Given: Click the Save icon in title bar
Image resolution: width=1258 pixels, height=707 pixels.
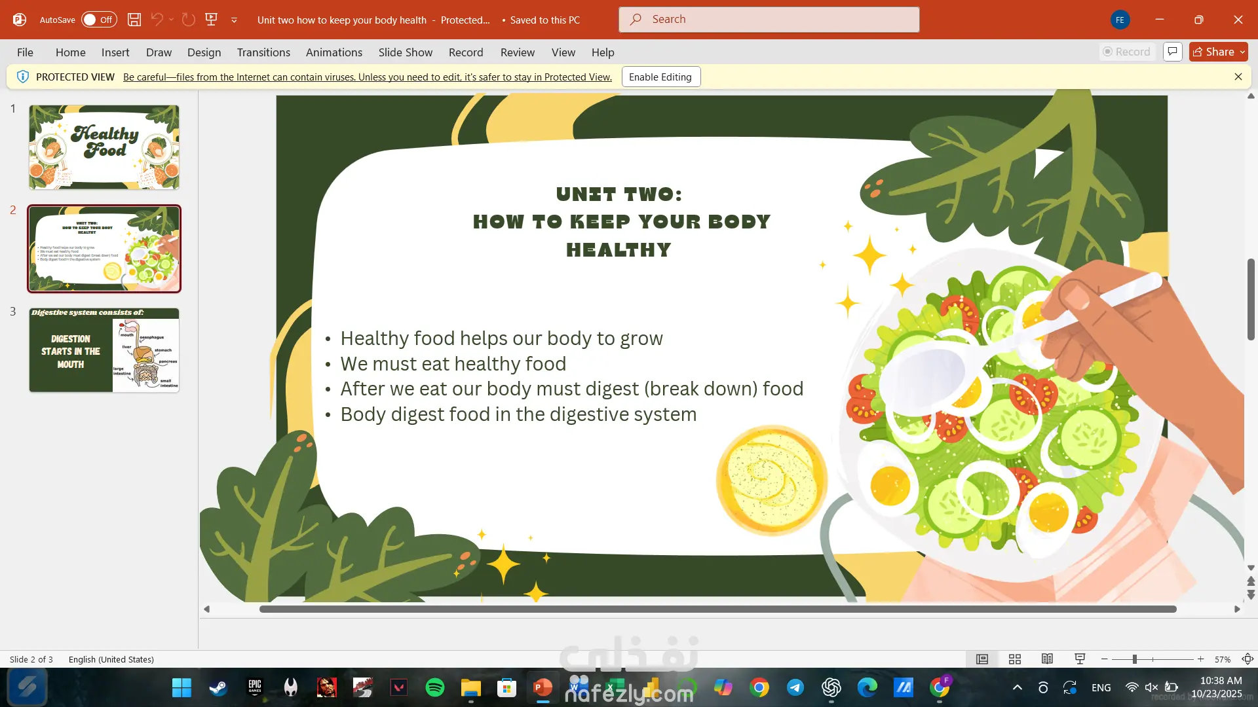Looking at the screenshot, I should pos(134,20).
